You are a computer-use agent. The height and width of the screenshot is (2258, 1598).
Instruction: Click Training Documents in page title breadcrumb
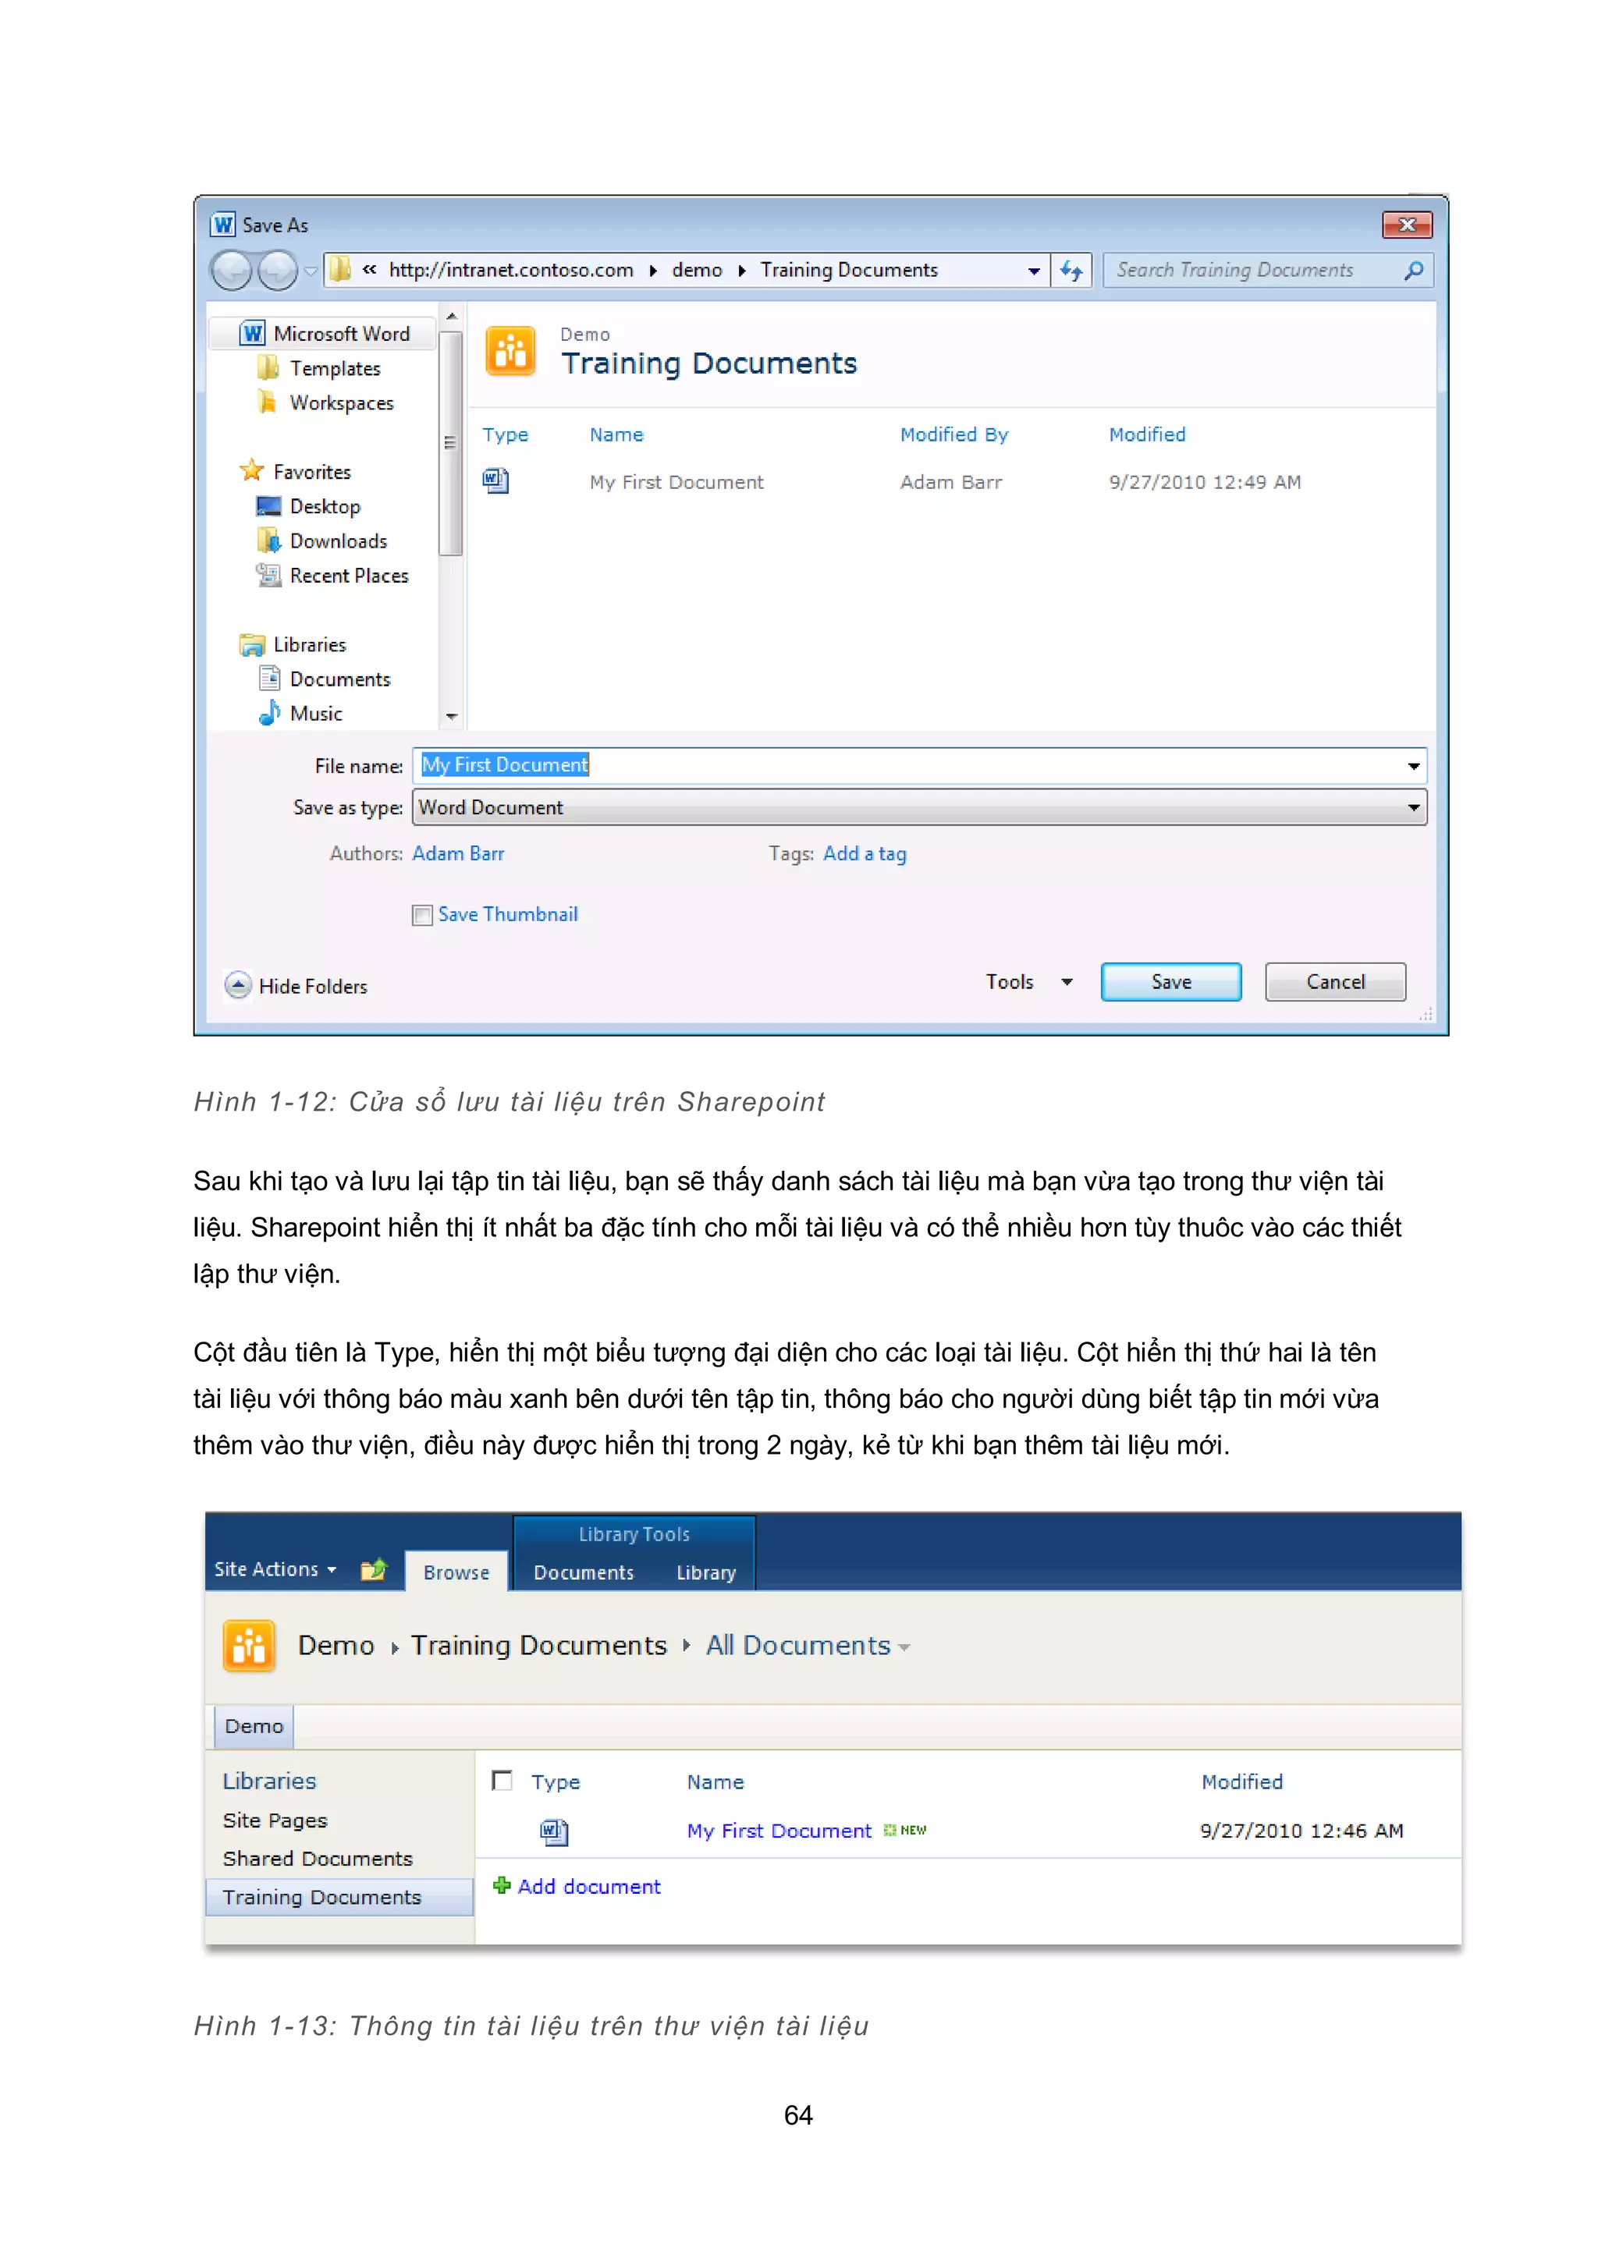pos(538,1645)
